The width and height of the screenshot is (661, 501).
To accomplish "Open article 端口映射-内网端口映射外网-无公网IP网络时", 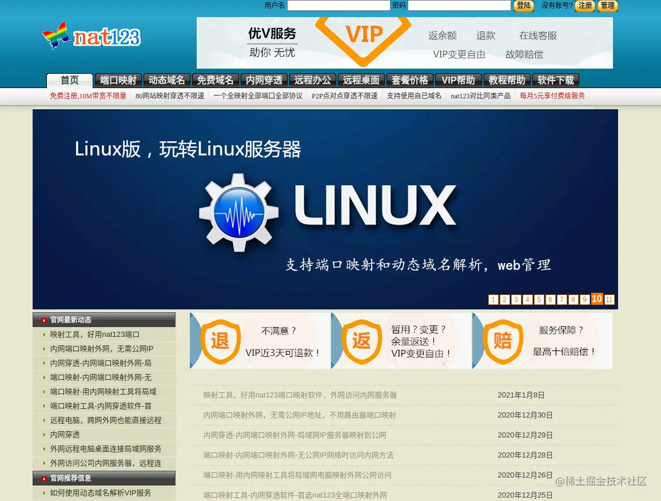I will click(298, 455).
